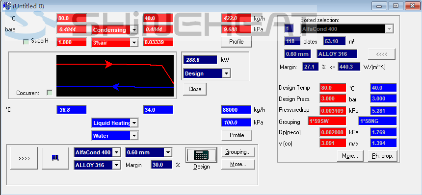Screen dimensions: 422x195
Task: Enable the SuperH checkbox
Action: [x=26, y=42]
